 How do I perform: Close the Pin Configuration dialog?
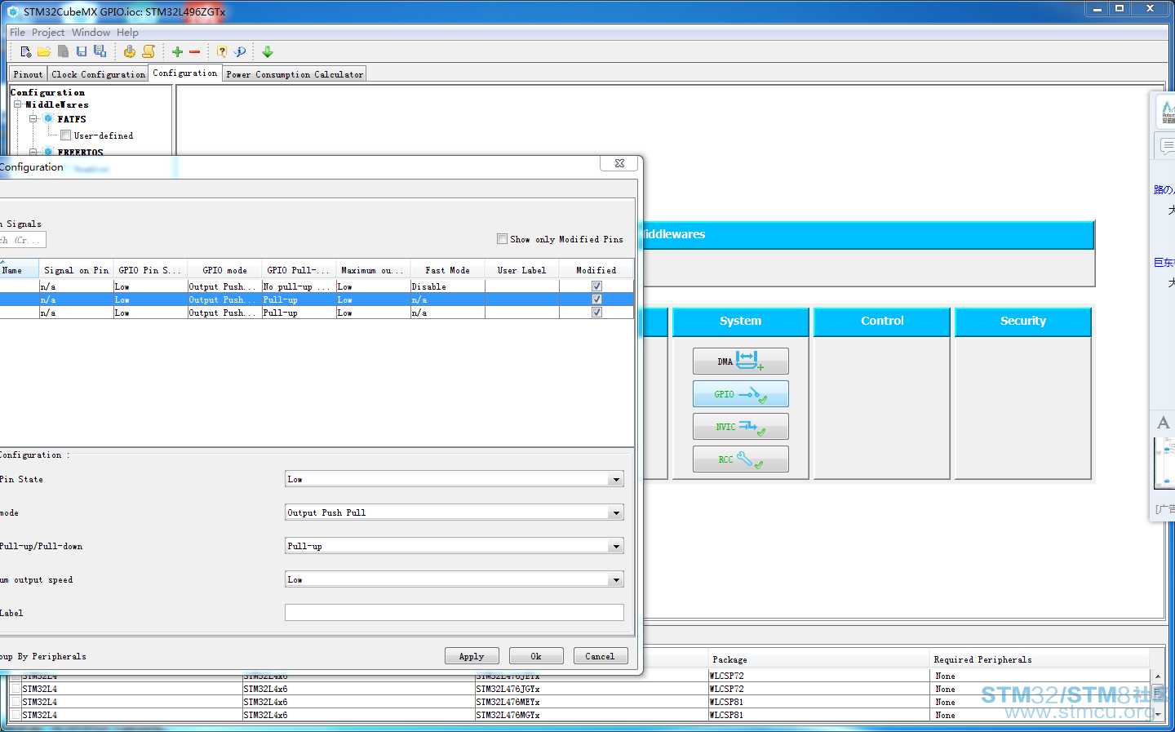pyautogui.click(x=619, y=163)
